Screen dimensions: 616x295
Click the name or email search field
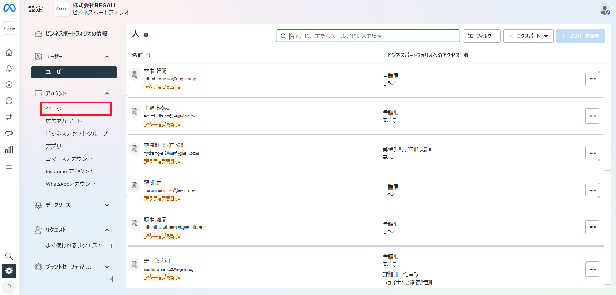[368, 36]
